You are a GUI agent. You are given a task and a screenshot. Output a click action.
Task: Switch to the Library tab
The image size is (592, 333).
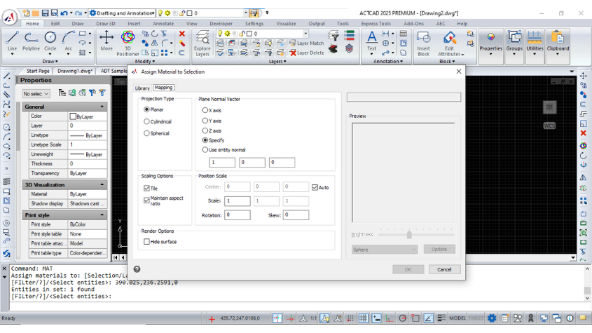point(142,88)
